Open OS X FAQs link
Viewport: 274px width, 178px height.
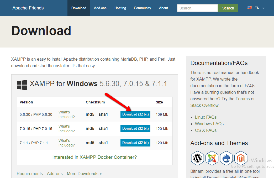pos(206,130)
